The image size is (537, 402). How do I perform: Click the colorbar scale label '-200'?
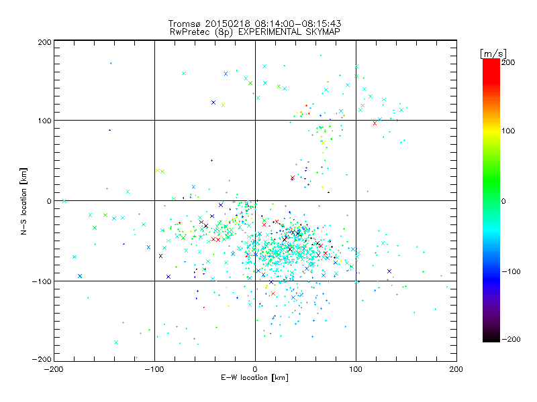(511, 339)
